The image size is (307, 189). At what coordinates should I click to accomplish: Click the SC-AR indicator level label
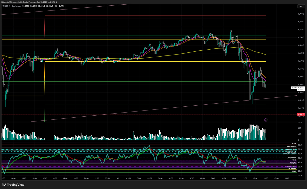coord(294,171)
